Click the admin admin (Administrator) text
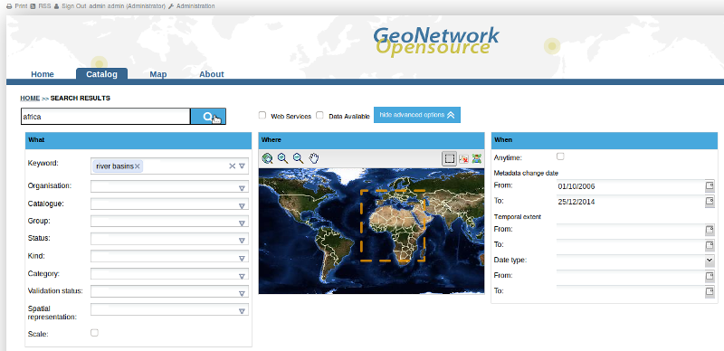The width and height of the screenshot is (724, 351). click(x=127, y=6)
